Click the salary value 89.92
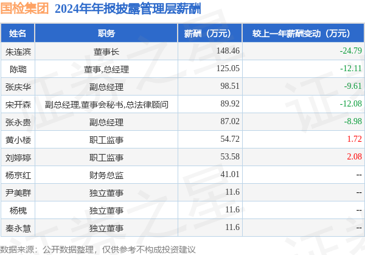Viewport: 365px width, 255px height. coord(230,103)
